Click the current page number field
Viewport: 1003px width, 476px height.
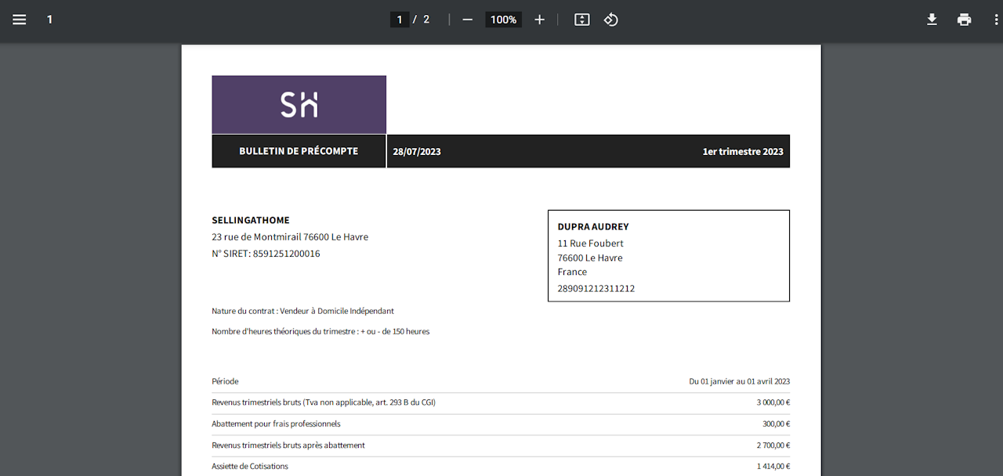point(400,20)
